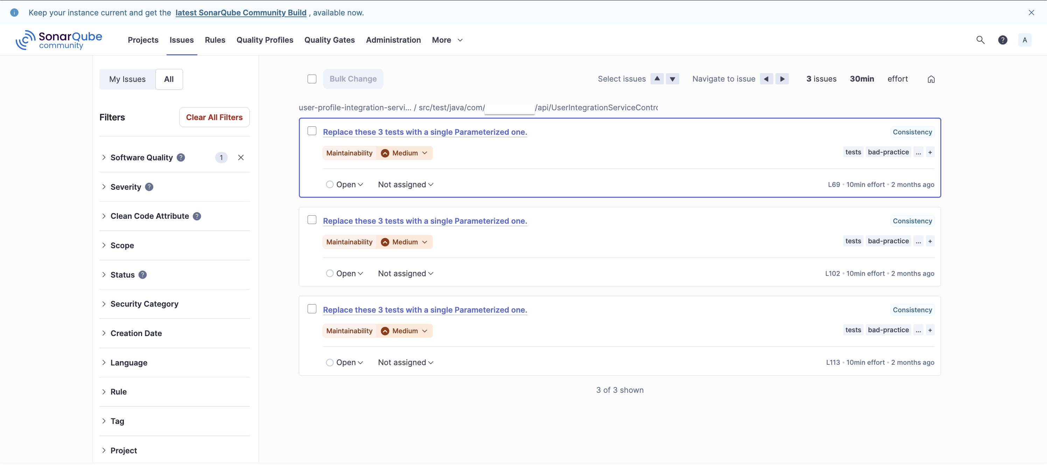Open Medium severity dropdown on first issue
The width and height of the screenshot is (1047, 467).
405,153
